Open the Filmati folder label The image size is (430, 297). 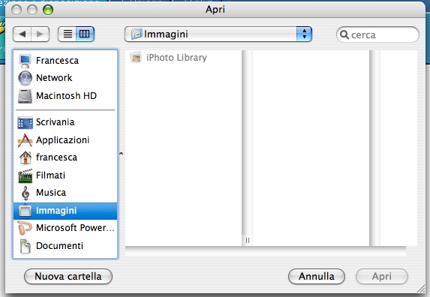pyautogui.click(x=50, y=175)
